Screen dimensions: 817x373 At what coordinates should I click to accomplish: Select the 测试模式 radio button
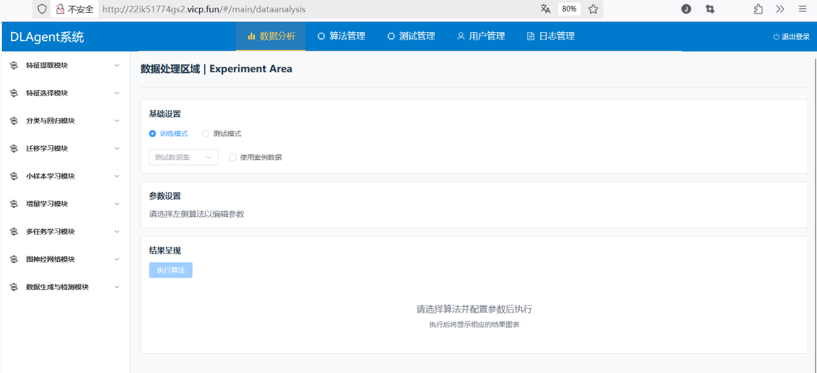coord(205,133)
